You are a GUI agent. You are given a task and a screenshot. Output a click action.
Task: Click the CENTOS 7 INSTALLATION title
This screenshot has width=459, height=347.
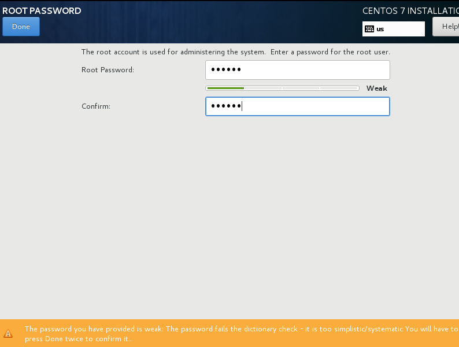coord(410,11)
